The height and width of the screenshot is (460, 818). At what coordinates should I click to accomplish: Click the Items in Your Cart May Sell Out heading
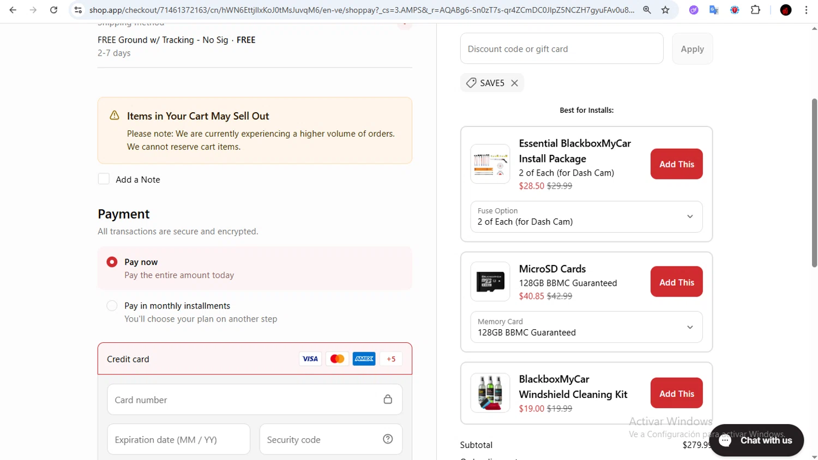point(198,116)
